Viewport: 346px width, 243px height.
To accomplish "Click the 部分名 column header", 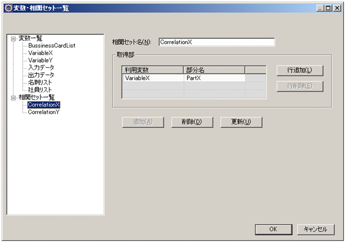I will (x=214, y=70).
